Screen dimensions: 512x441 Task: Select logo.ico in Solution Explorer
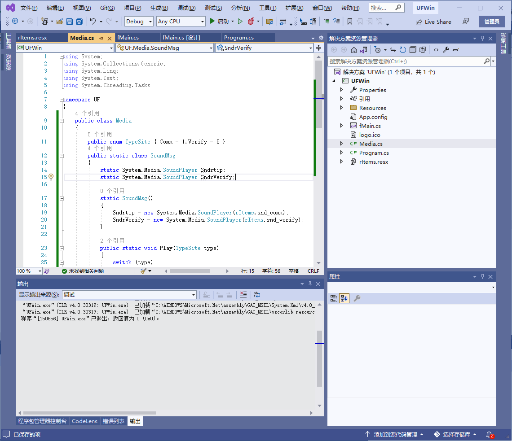pyautogui.click(x=369, y=135)
